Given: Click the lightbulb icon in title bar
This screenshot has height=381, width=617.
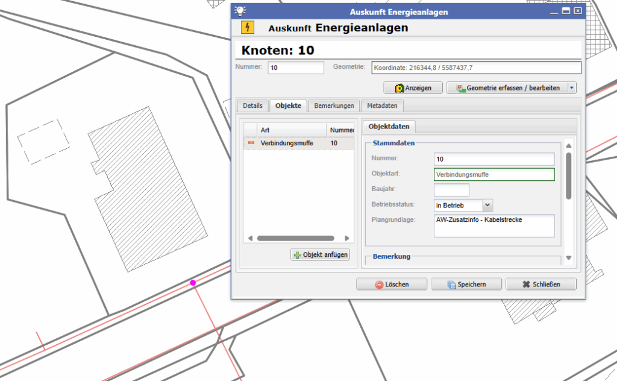Looking at the screenshot, I should 240,11.
